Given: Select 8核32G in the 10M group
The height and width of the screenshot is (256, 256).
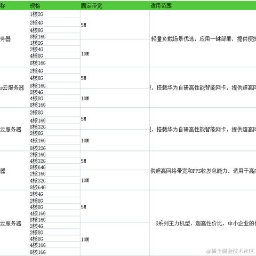Looking at the screenshot, I should pos(54,148).
